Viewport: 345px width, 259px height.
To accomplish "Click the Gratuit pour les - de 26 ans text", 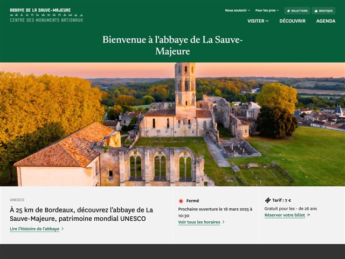I will (291, 209).
